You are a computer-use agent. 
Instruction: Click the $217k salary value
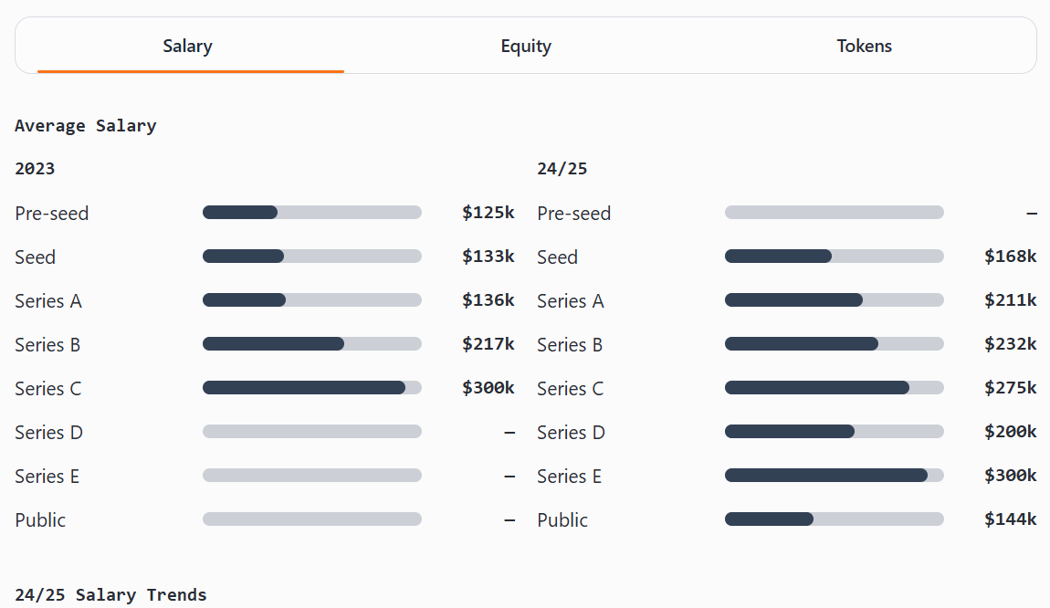pos(488,344)
